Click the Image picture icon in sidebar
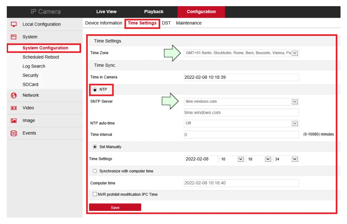347x224 pixels. [x=14, y=121]
